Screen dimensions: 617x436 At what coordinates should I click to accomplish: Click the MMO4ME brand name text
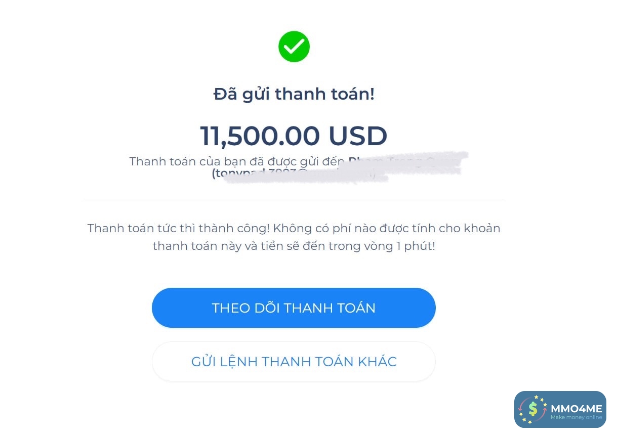tap(576, 408)
